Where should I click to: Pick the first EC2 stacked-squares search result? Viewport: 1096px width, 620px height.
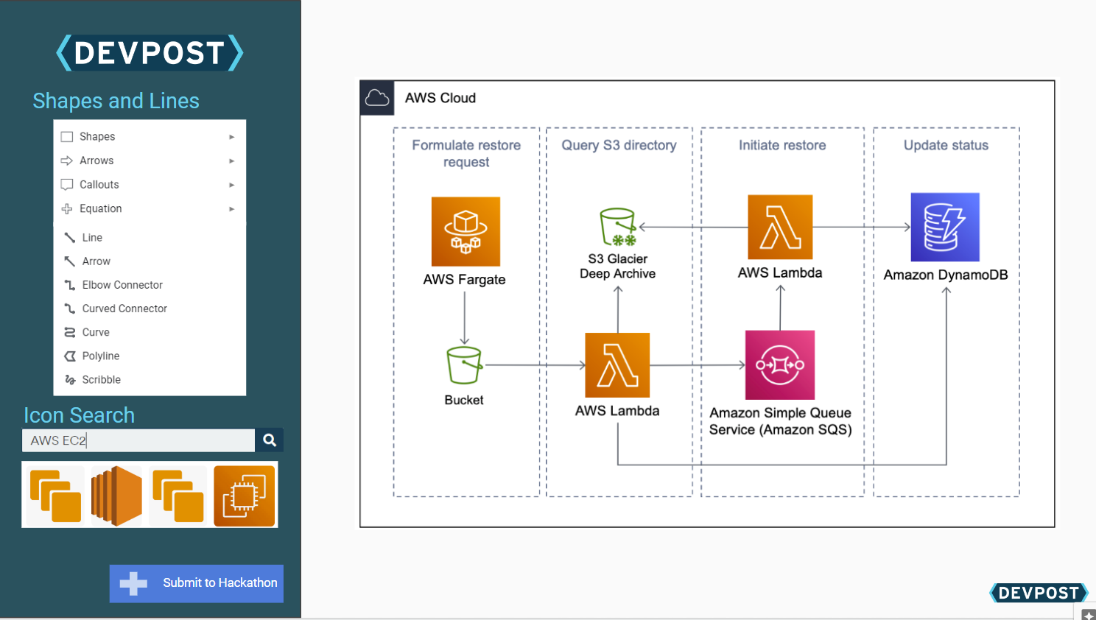[55, 495]
